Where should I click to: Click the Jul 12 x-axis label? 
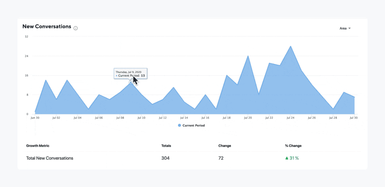(x=163, y=118)
